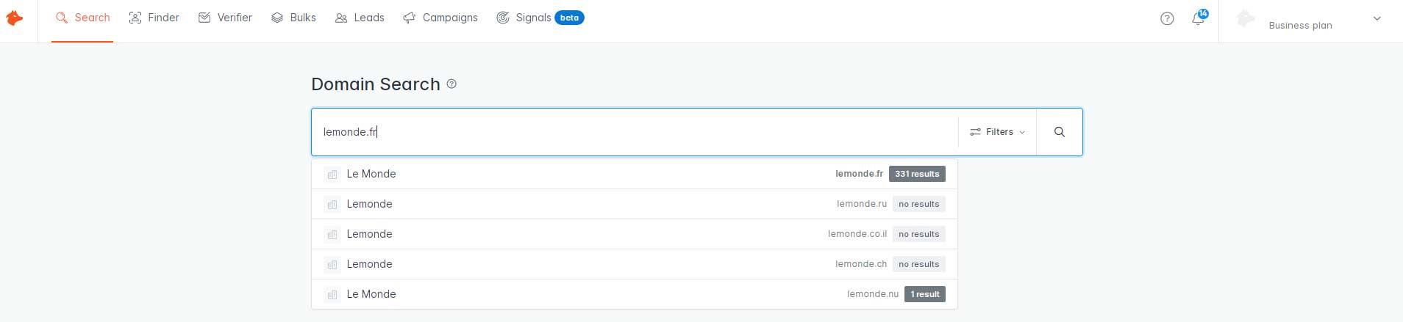The image size is (1403, 322).
Task: Open the notifications bell
Action: point(1199,19)
